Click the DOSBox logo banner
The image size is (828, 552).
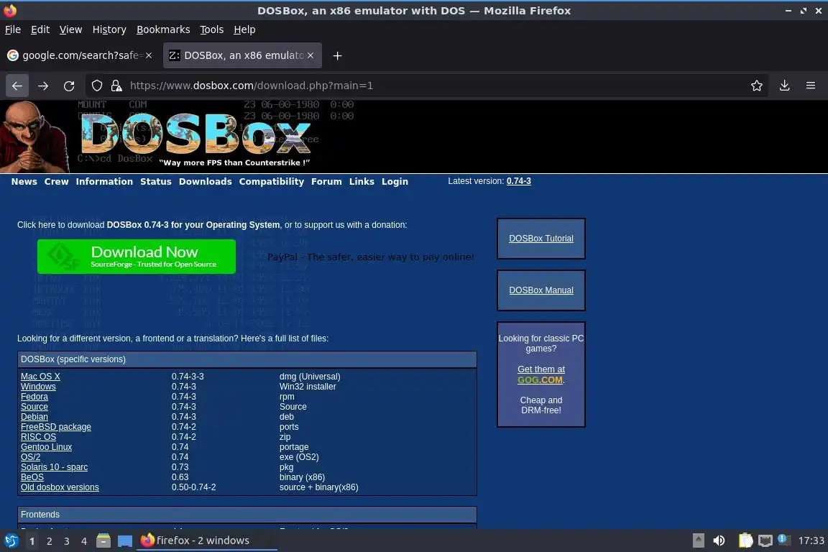(x=195, y=136)
